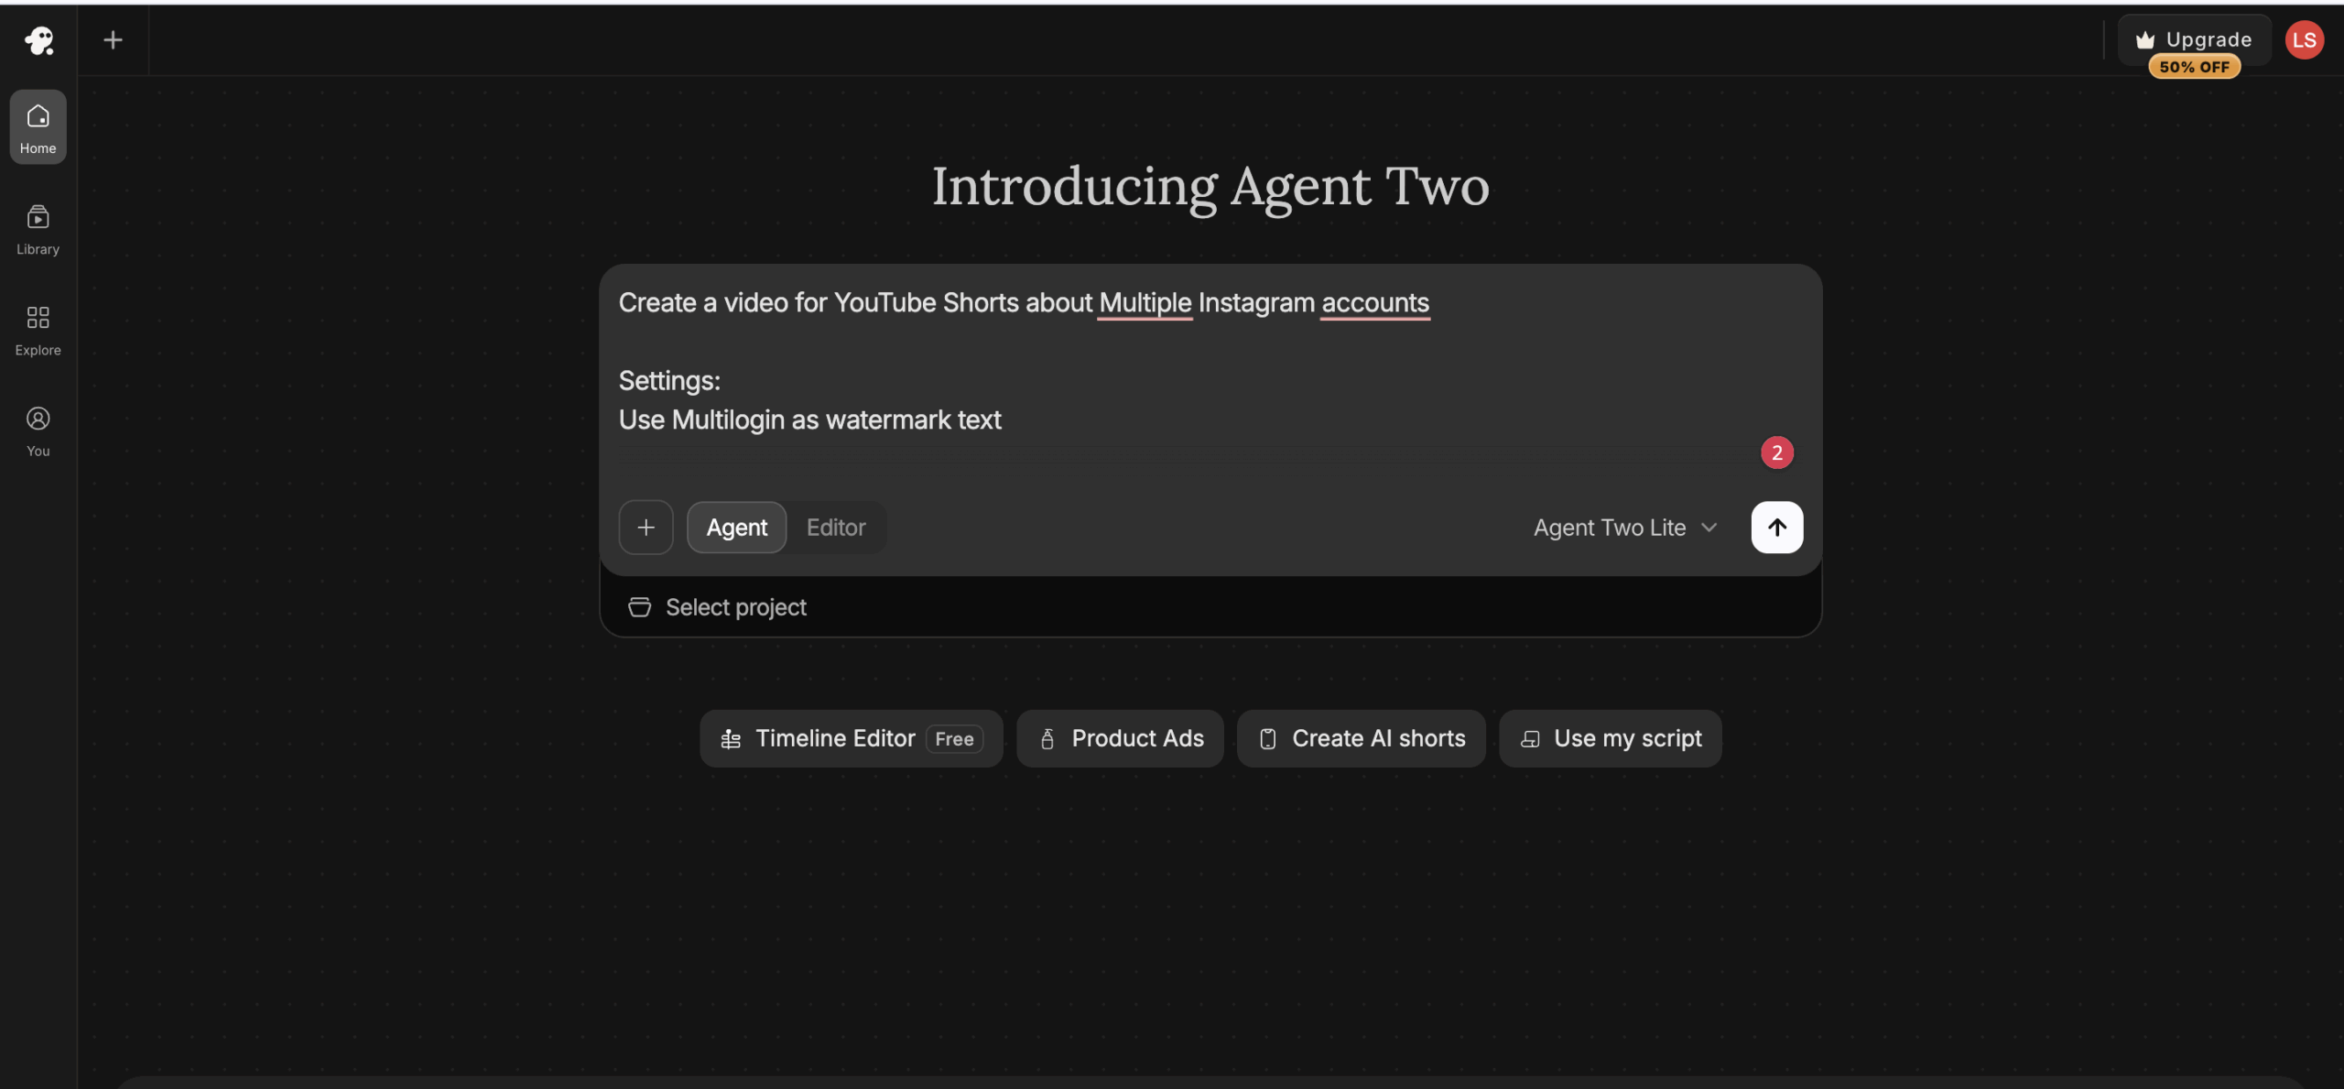This screenshot has height=1089, width=2344.
Task: Click the Settings: line in the prompt
Action: [669, 381]
